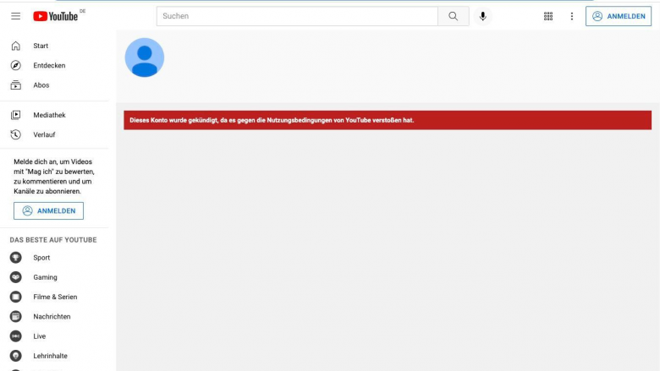Click the magnifying glass search button

(x=453, y=16)
